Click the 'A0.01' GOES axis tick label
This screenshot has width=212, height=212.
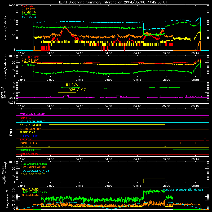click(x=11, y=103)
